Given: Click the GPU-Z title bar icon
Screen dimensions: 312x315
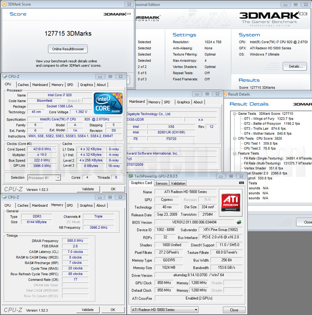Looking at the screenshot, I should pyautogui.click(x=131, y=176).
